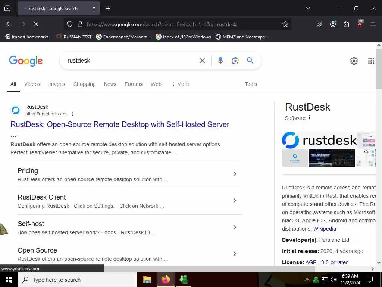The width and height of the screenshot is (382, 287).
Task: Open the Firefox account icon
Action: coord(333,24)
